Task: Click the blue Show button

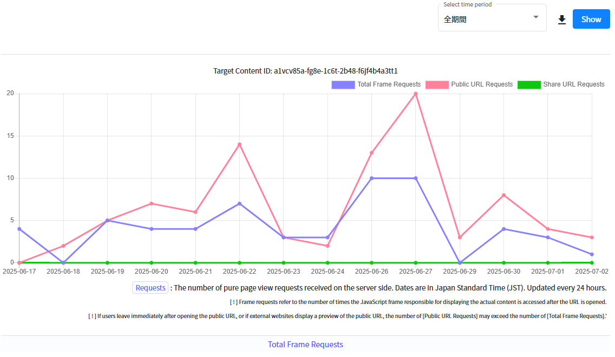Action: 591,19
